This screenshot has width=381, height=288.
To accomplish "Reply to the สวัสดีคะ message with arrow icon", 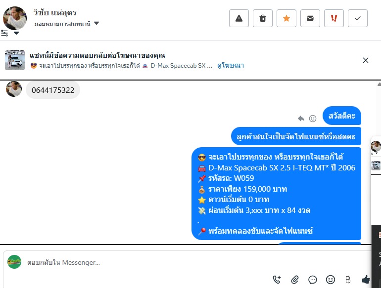I will coord(301,119).
